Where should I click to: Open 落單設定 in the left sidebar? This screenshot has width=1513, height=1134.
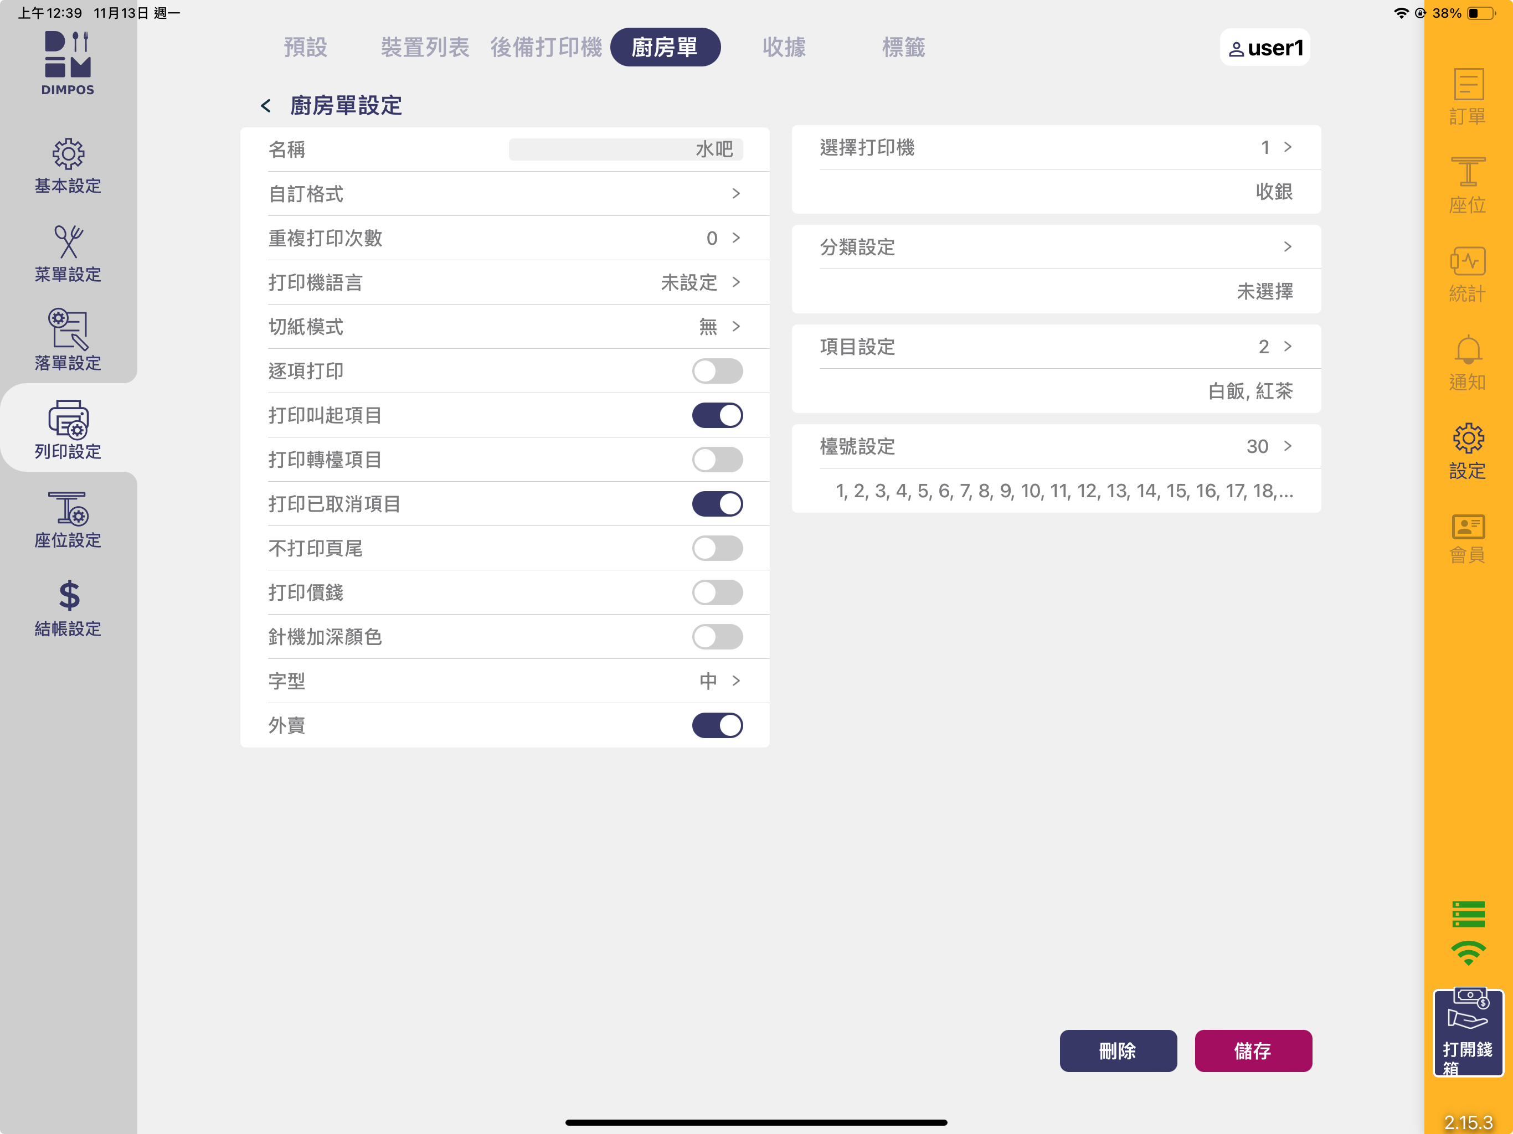point(68,340)
